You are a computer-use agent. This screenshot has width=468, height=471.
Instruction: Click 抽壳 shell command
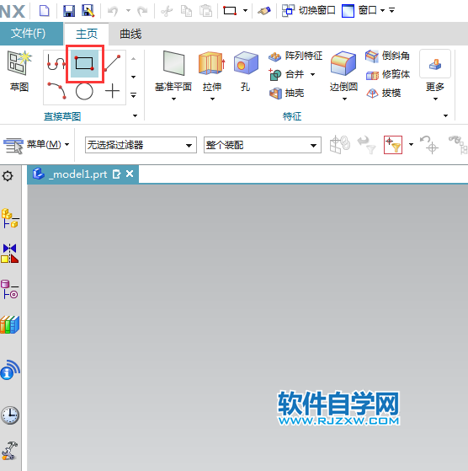point(286,94)
